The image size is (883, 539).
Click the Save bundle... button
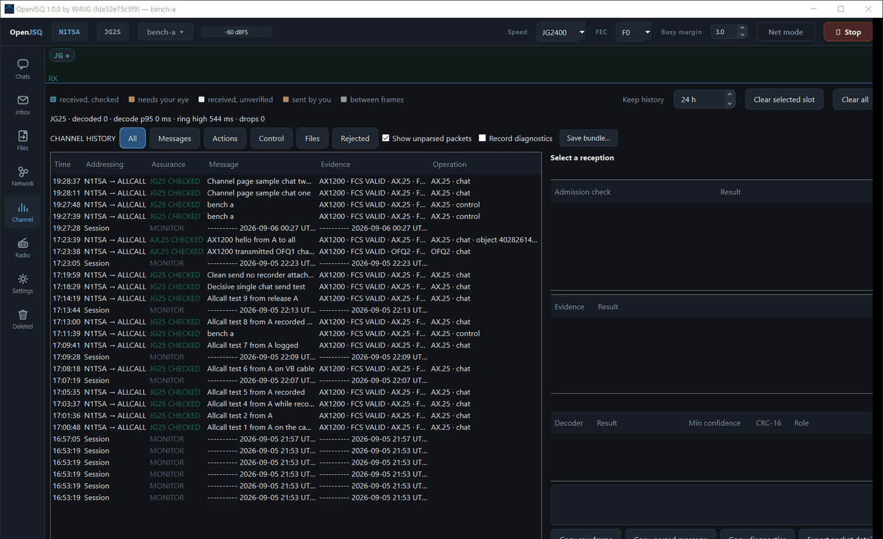click(x=588, y=138)
